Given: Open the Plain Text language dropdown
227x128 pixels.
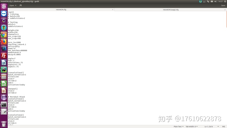Looking at the screenshot, I should tap(178, 126).
